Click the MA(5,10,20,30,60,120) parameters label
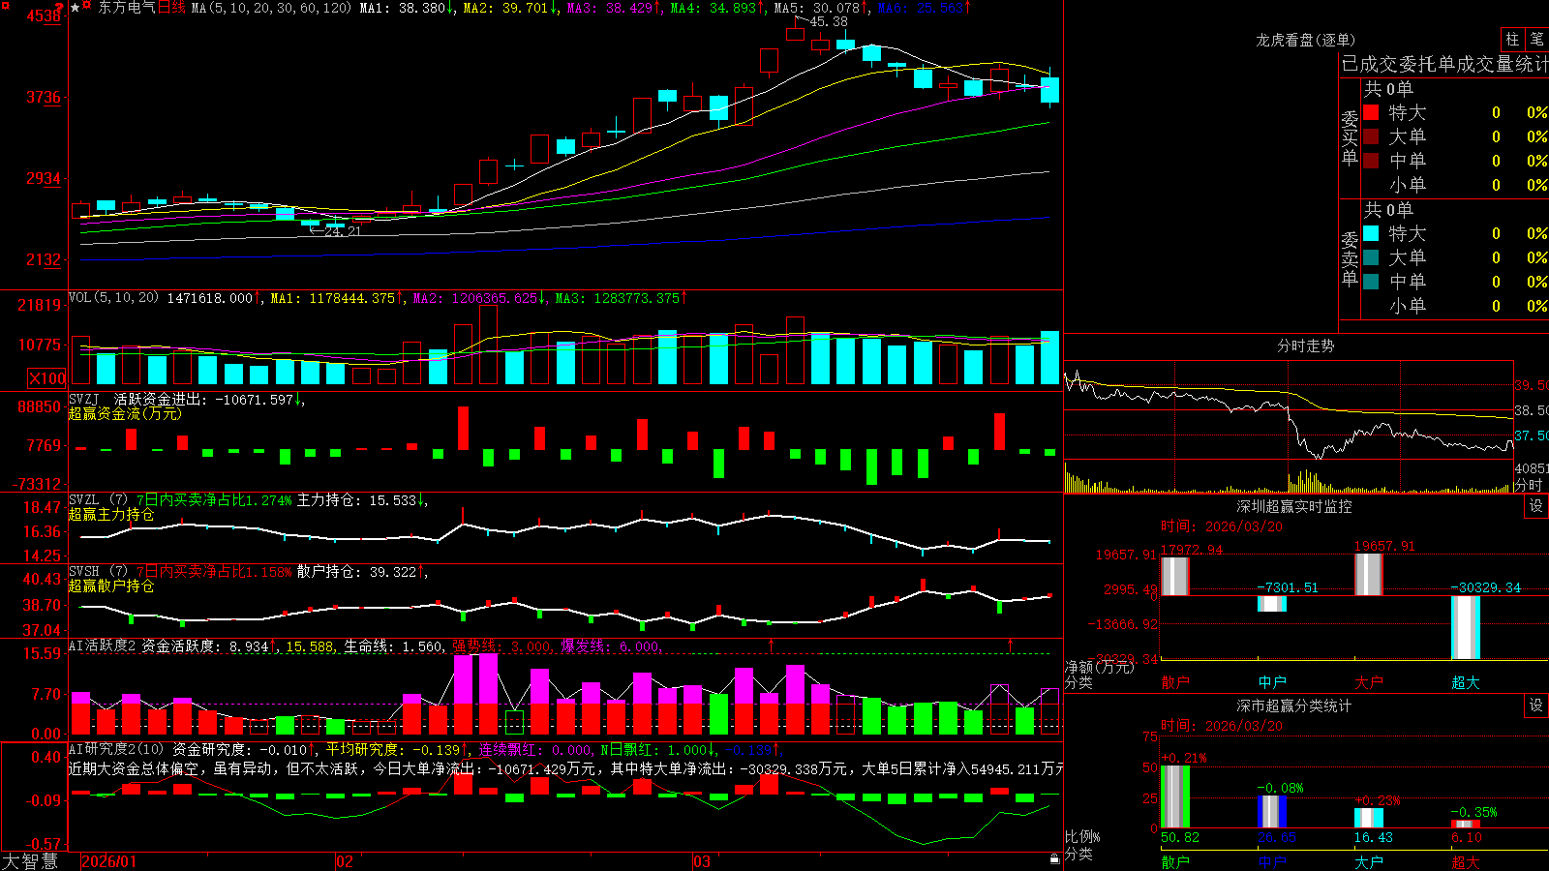1549x871 pixels. (271, 8)
